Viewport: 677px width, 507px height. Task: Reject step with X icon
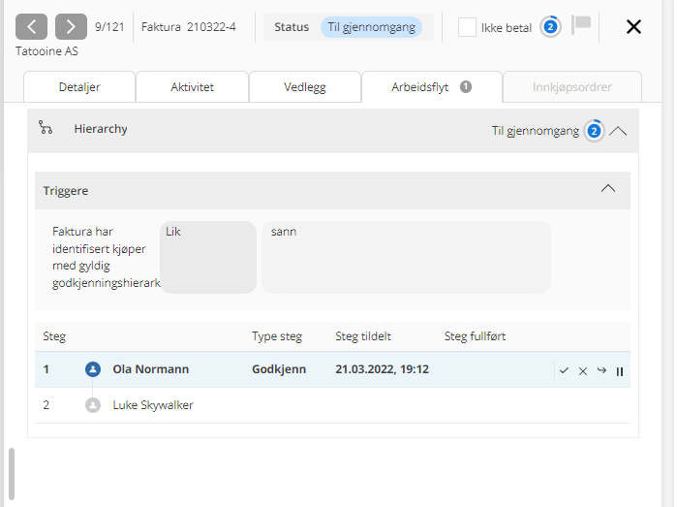583,370
